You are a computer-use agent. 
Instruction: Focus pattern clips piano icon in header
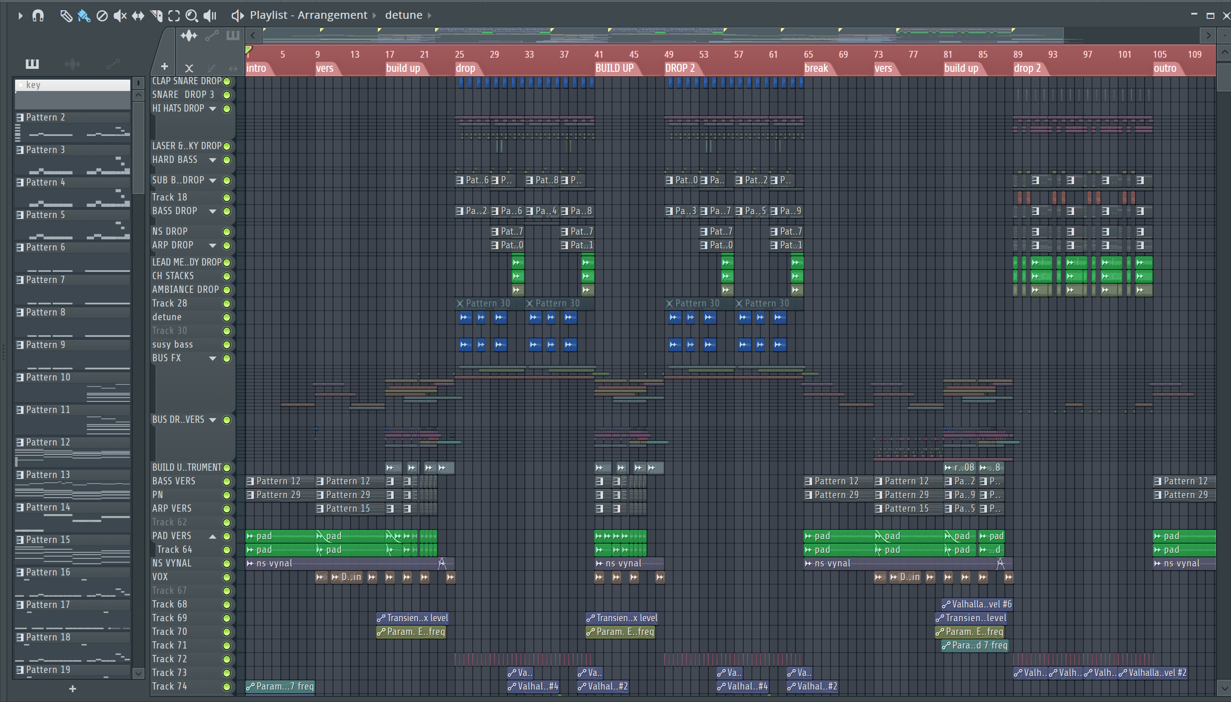tap(233, 35)
